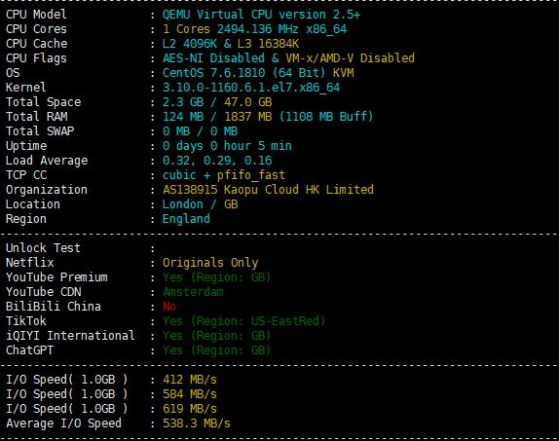
Task: Click the YouTube Premium label
Action: click(x=56, y=277)
